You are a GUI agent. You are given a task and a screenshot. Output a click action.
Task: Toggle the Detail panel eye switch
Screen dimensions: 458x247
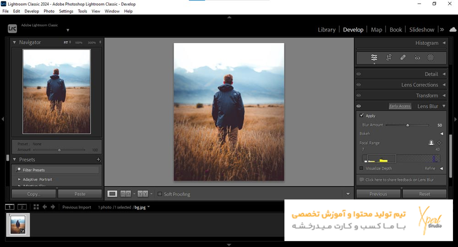[359, 74]
